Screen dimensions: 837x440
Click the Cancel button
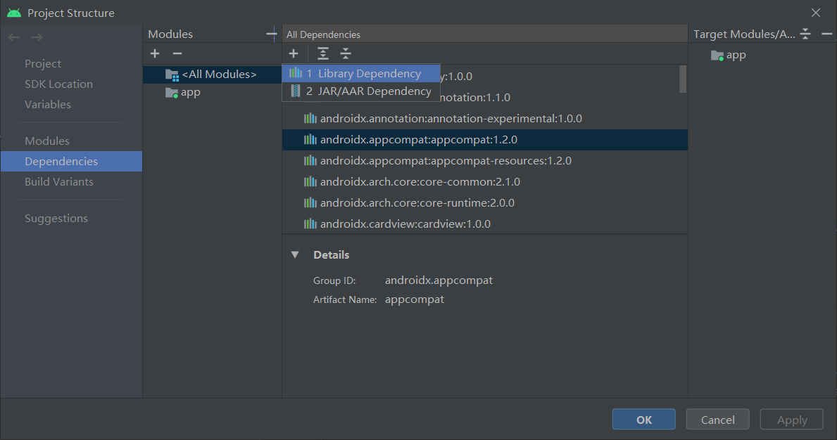tap(717, 419)
